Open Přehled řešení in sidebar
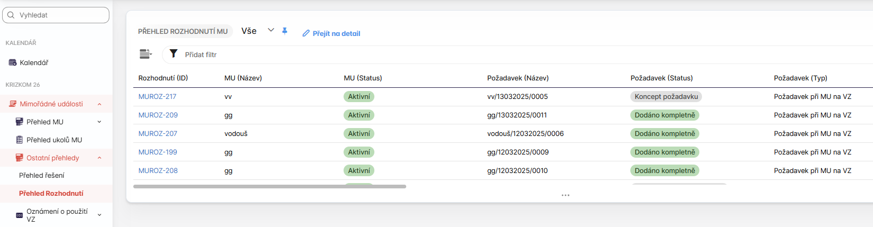This screenshot has height=227, width=873. [x=41, y=175]
